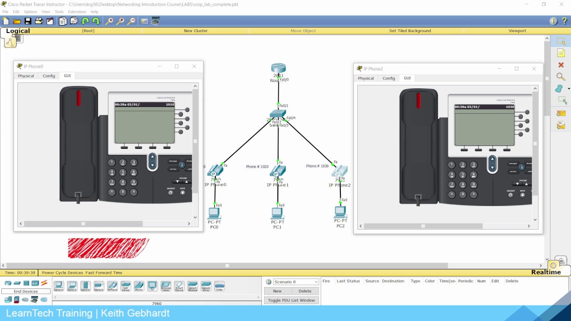
Task: Click the New scenario button
Action: (x=277, y=291)
